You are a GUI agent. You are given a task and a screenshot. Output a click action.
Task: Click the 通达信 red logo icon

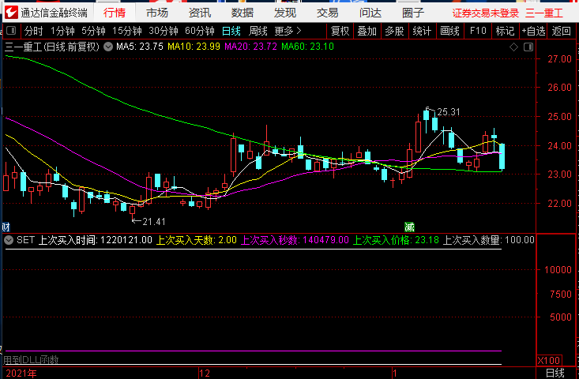[x=10, y=13]
